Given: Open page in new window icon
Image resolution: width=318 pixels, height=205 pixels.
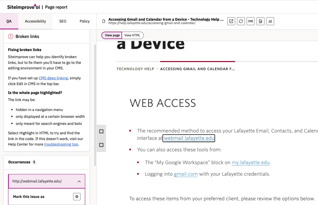Looking at the screenshot, I should tap(231, 21).
